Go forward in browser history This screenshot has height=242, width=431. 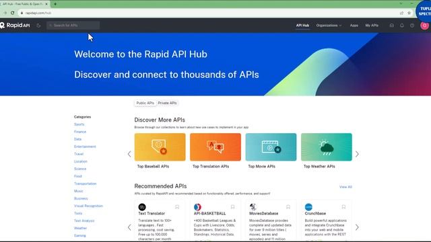[x=5, y=13]
